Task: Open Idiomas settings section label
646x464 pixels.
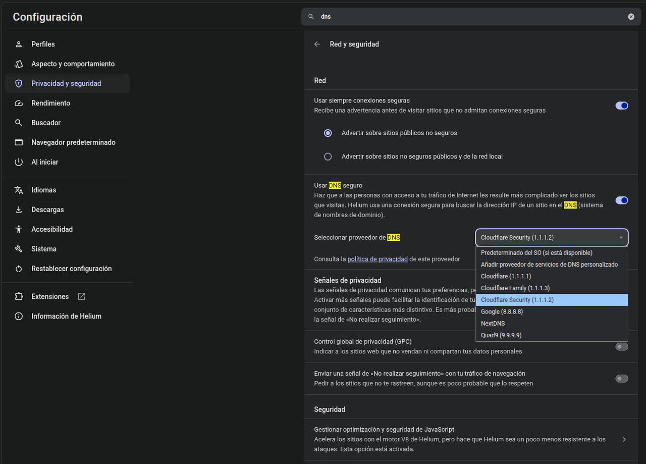Action: coord(44,190)
